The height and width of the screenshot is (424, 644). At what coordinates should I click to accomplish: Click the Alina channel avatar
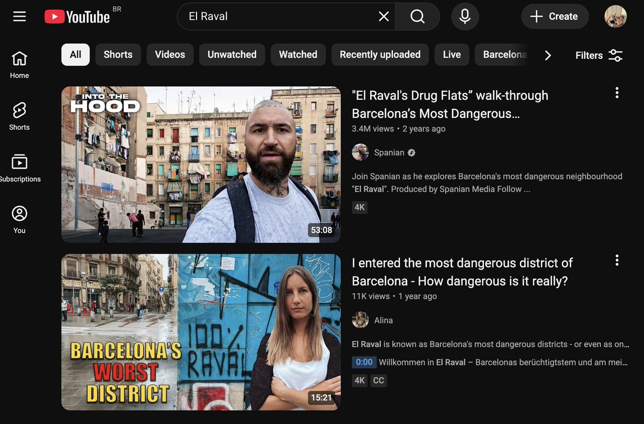361,320
